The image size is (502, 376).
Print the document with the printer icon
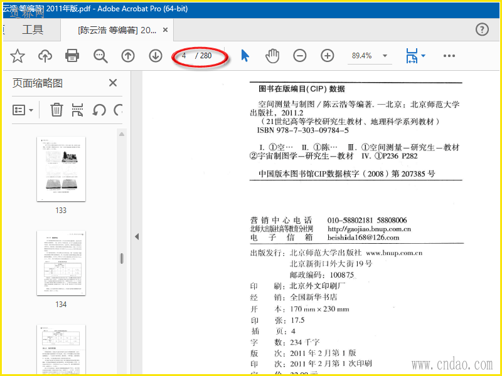tap(72, 56)
